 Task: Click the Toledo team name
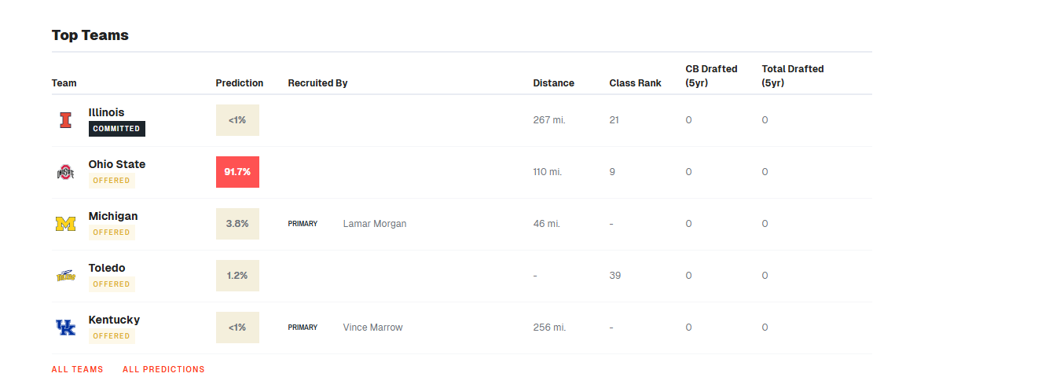click(x=106, y=268)
